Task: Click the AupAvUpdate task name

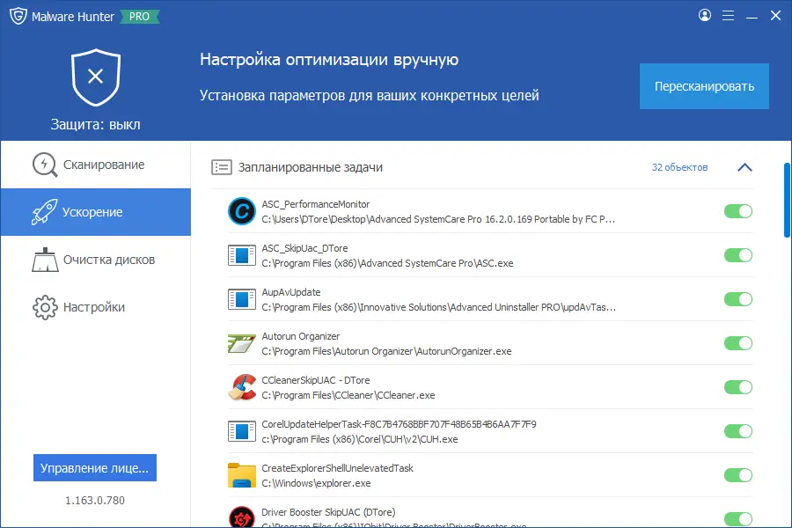Action: click(x=291, y=292)
